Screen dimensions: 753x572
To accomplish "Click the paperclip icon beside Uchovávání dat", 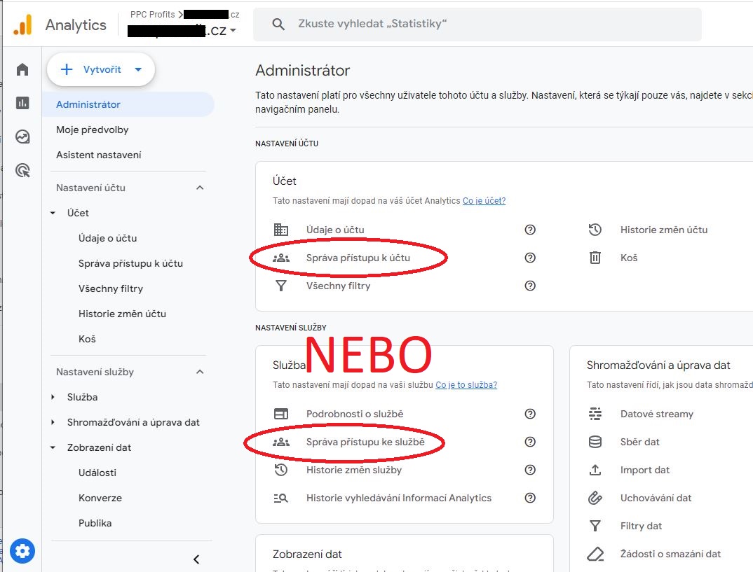I will point(595,498).
